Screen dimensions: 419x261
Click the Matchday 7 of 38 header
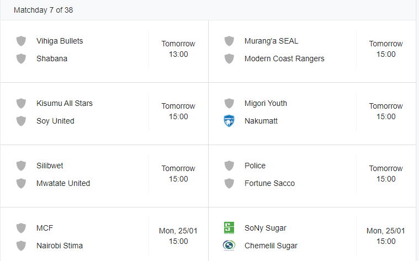coord(43,10)
